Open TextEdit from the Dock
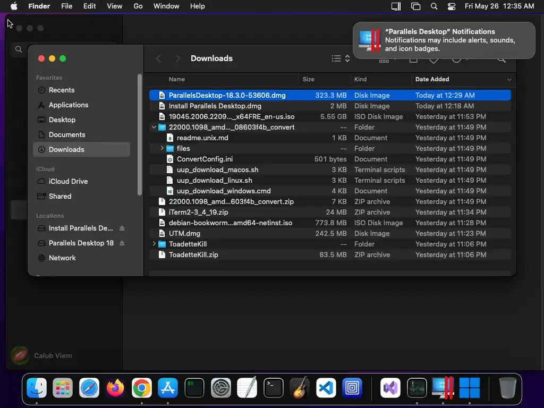 (247, 387)
